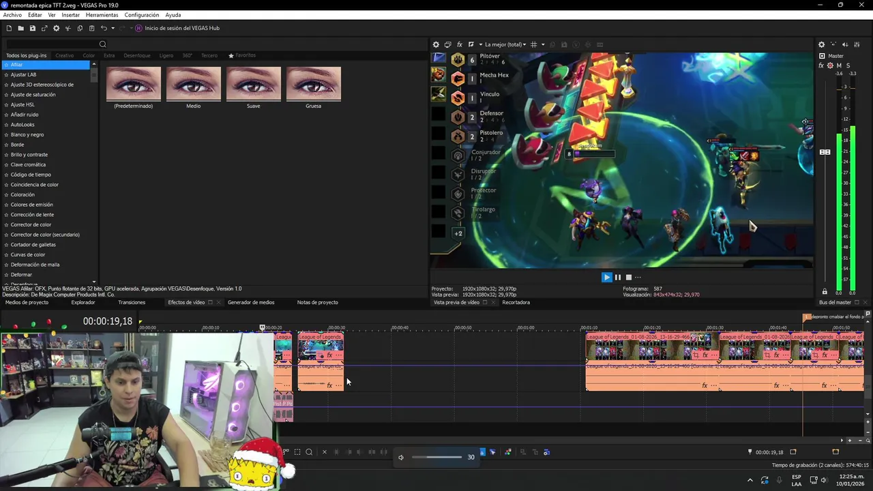Open Master bus FX chain
This screenshot has width=873, height=491.
pyautogui.click(x=821, y=65)
